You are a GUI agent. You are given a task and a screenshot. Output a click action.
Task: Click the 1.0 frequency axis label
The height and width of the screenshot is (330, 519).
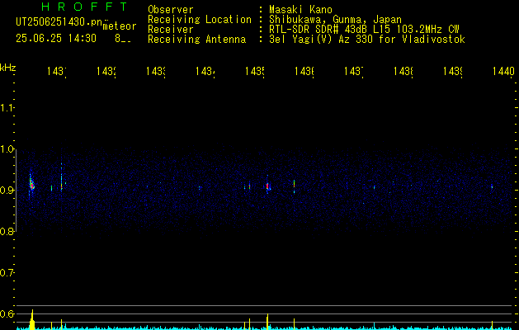[7, 149]
